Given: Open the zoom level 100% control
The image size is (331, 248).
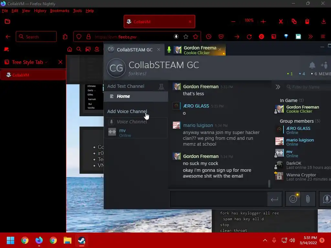Looking at the screenshot, I should point(249,20).
